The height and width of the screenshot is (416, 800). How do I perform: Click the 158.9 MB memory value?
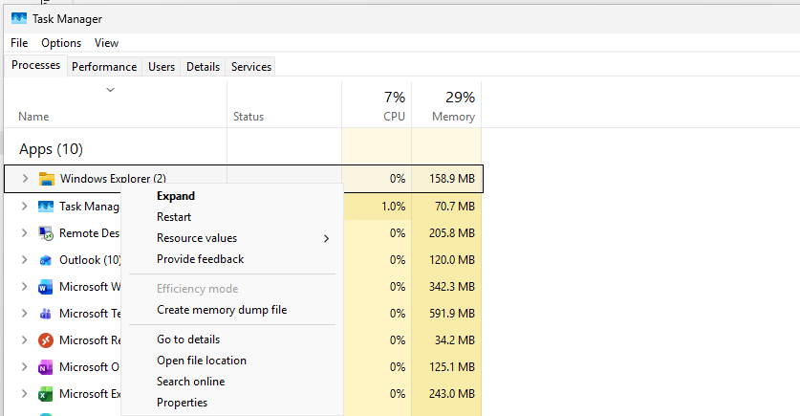click(452, 179)
